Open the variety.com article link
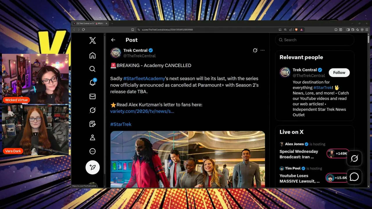 [x=142, y=111]
